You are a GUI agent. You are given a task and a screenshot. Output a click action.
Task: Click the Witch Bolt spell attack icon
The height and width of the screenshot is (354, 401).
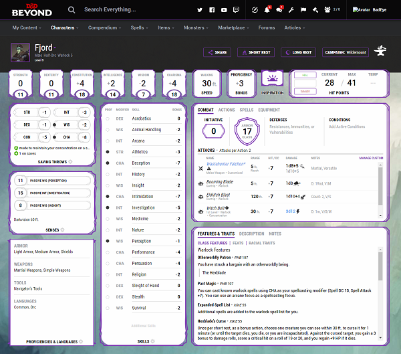tap(201, 211)
